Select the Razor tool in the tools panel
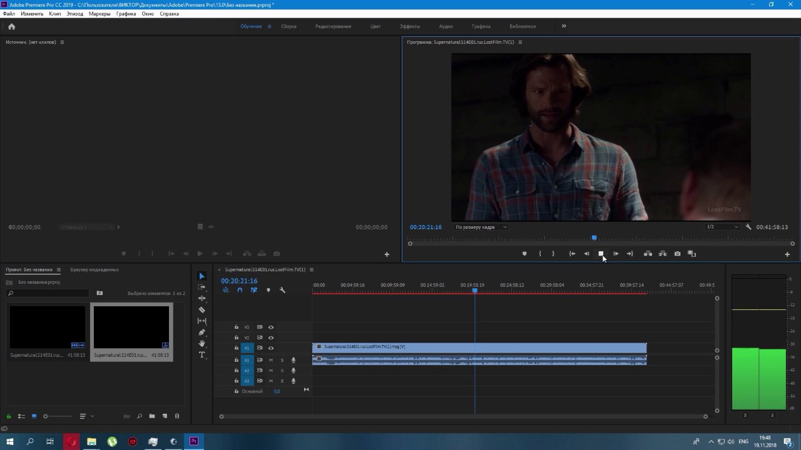Image resolution: width=801 pixels, height=450 pixels. (202, 310)
